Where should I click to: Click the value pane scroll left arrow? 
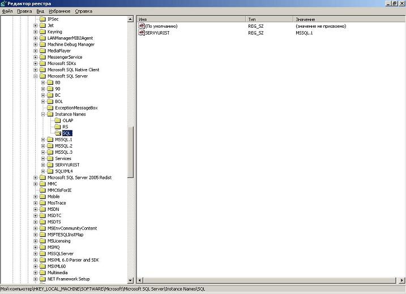tap(139, 280)
